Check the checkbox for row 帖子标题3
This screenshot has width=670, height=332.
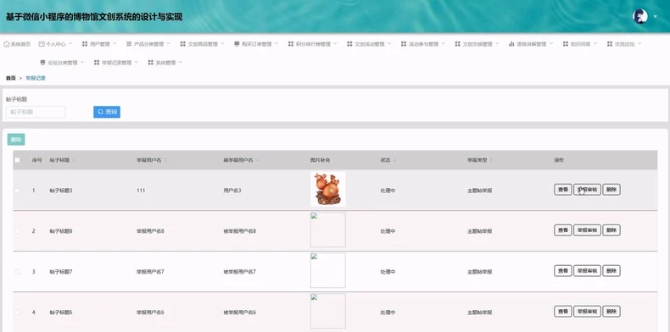[17, 191]
